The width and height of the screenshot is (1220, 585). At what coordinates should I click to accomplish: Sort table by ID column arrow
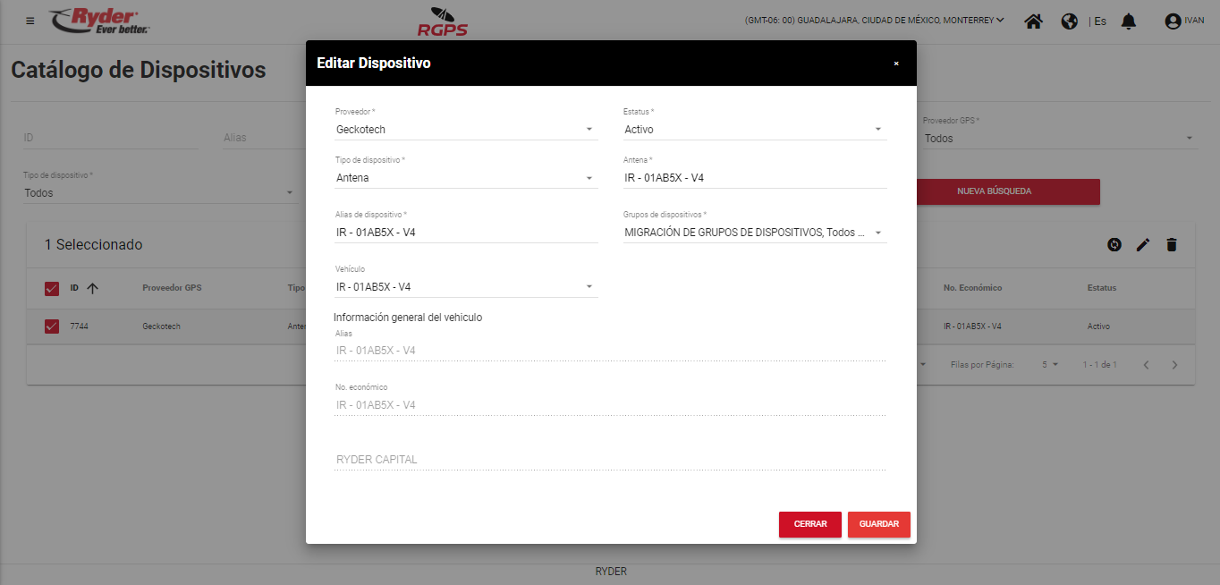coord(92,288)
